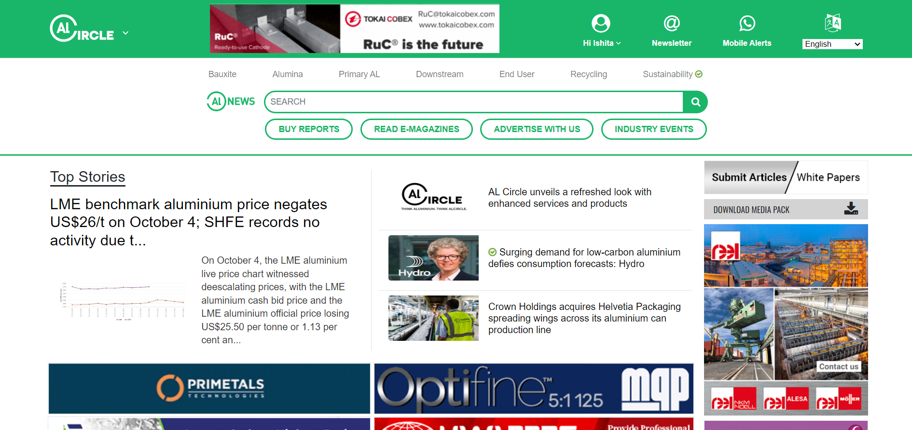Go to the Alumina section
Viewport: 912px width, 430px height.
point(288,74)
